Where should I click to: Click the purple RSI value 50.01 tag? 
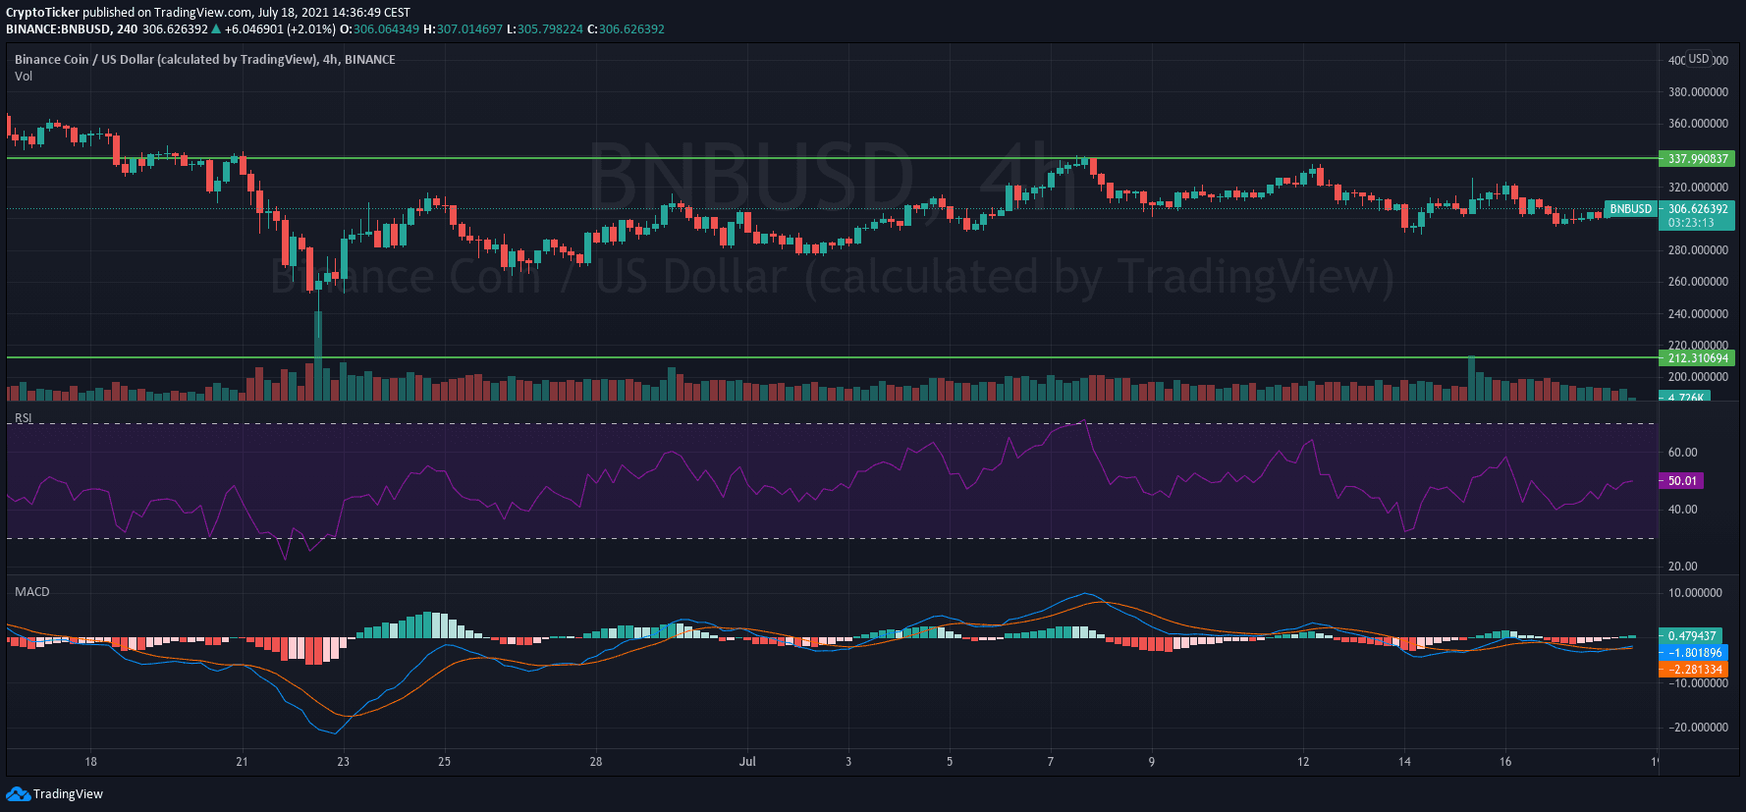(x=1681, y=481)
